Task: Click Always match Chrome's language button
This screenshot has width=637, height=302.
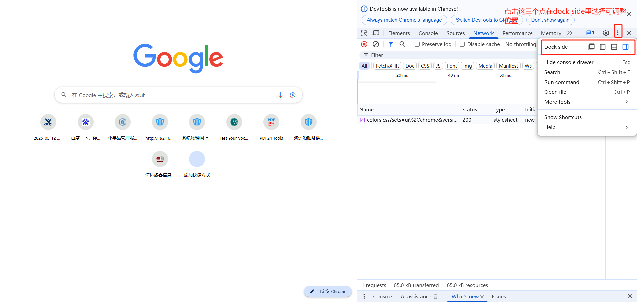Action: 404,20
